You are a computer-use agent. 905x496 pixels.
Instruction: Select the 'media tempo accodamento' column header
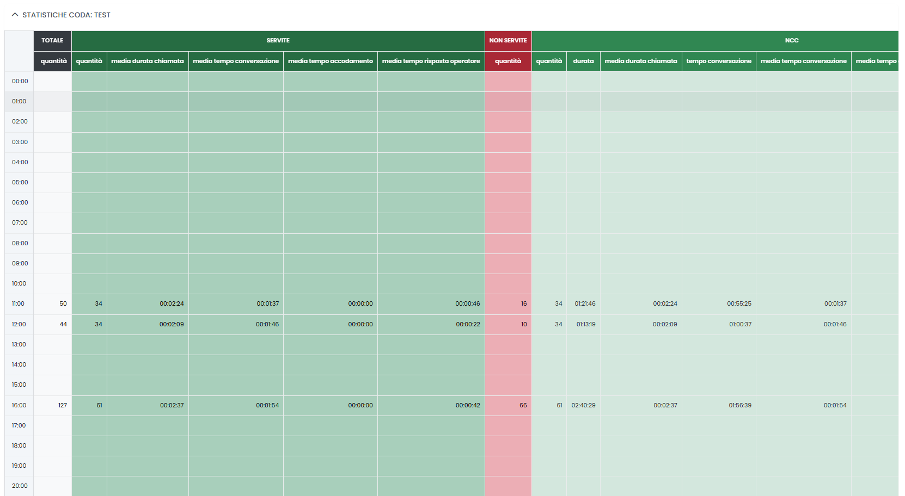tap(330, 61)
